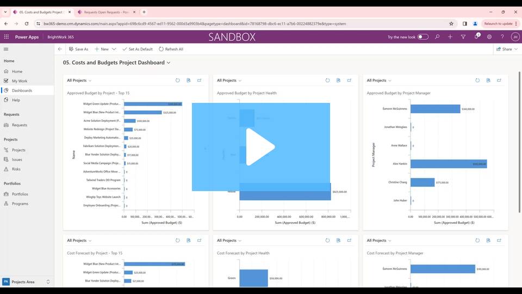Open search magnifier in purple header
522x294 pixels.
437,37
